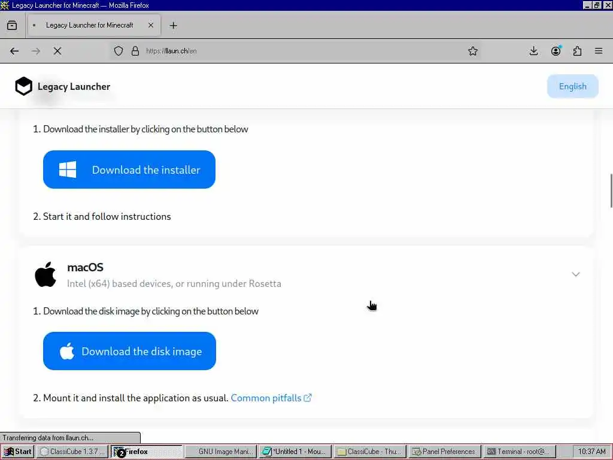This screenshot has height=460, width=613.
Task: Click the 10:37 AM clock
Action: pos(592,452)
